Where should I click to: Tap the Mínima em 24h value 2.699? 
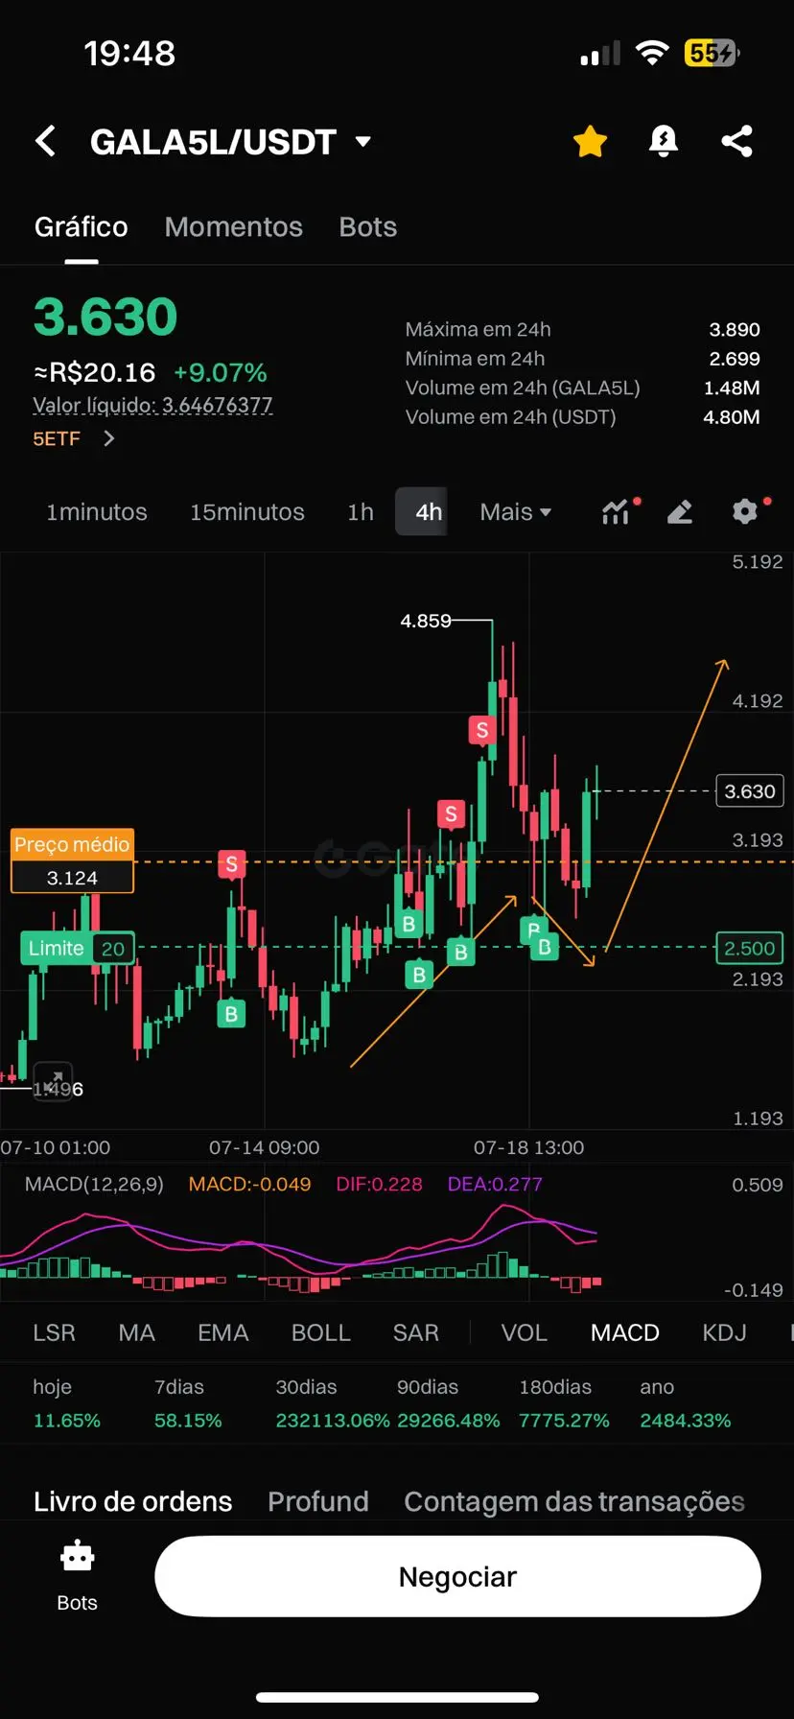[x=735, y=359]
